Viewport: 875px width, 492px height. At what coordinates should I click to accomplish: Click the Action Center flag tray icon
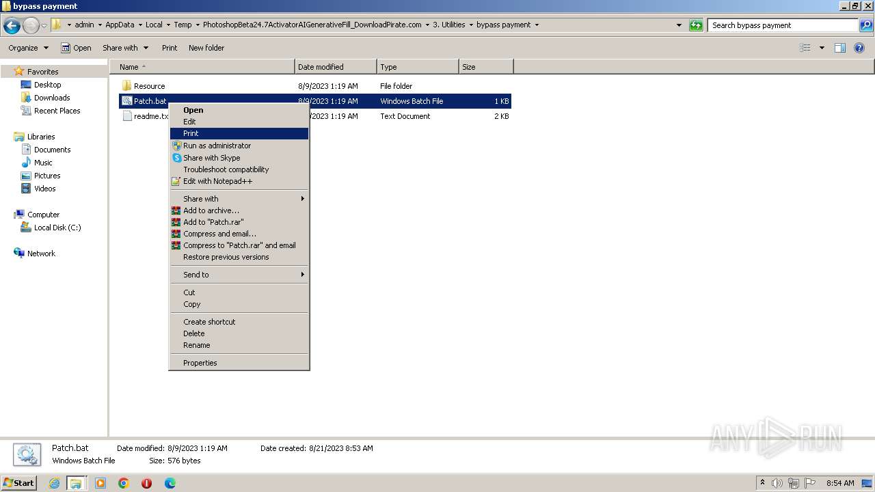click(x=809, y=483)
